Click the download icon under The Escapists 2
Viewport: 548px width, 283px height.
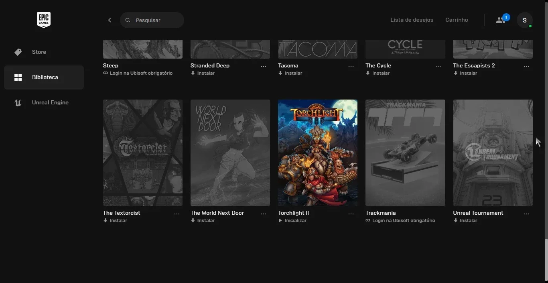pyautogui.click(x=455, y=73)
